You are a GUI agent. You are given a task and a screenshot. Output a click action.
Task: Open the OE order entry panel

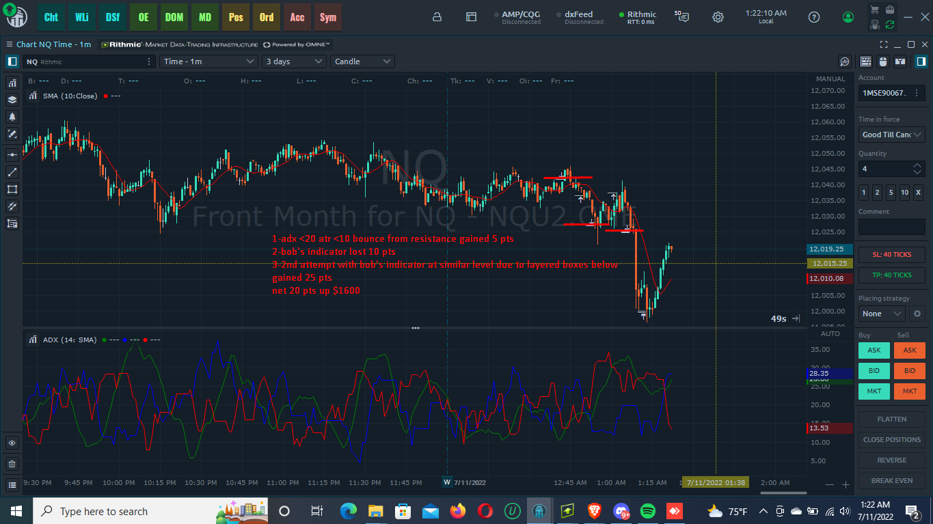tap(144, 17)
